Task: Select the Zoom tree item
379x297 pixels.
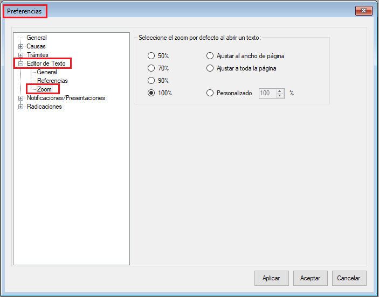Action: 44,89
